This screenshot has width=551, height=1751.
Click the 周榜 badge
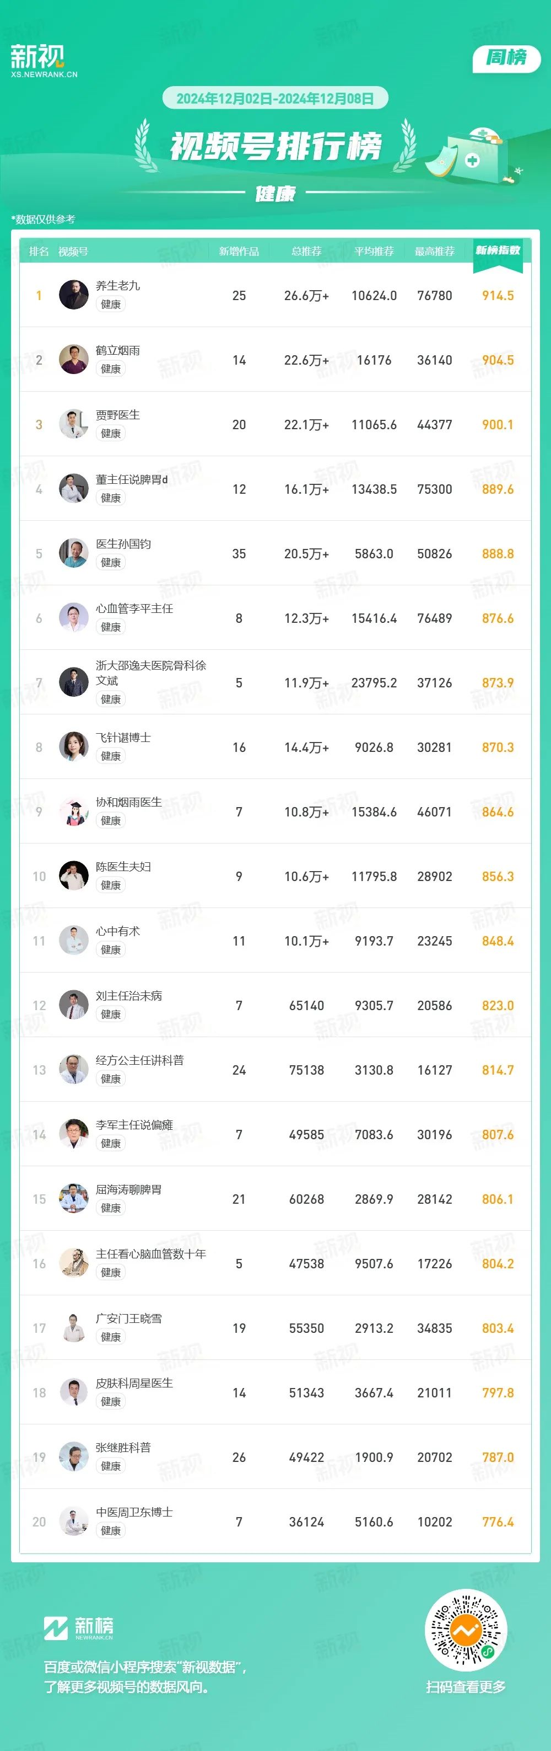click(506, 58)
